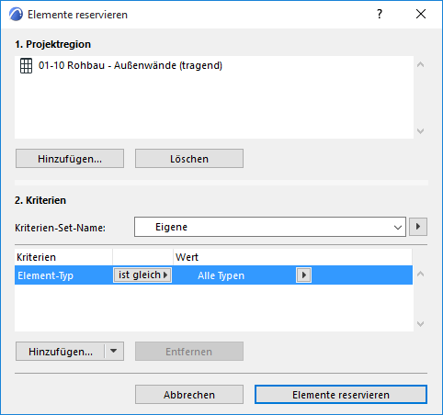
Task: Open the help question mark button
Action: click(380, 14)
